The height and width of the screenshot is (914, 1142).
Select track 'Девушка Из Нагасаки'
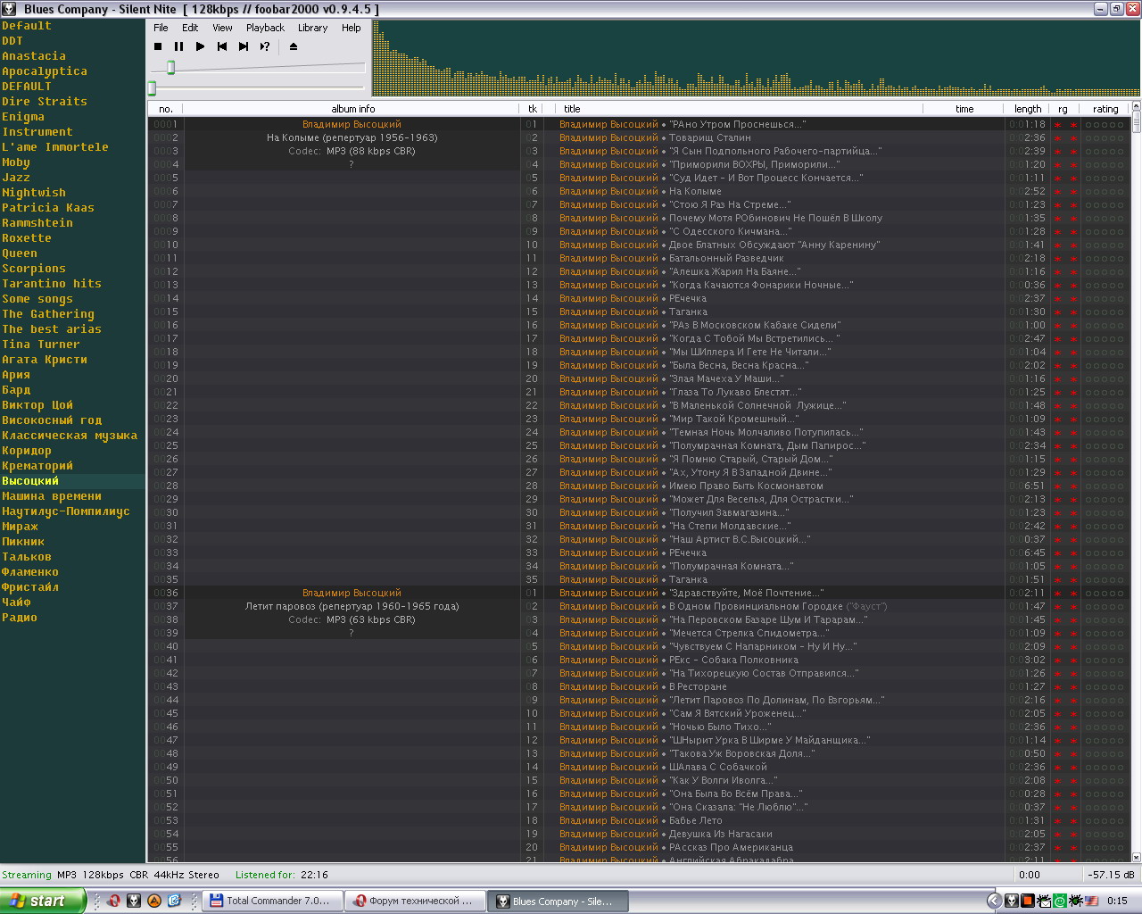click(x=721, y=835)
